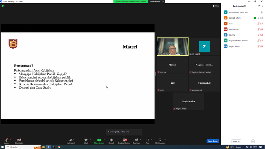Open Breakout Rooms
Image resolution: width=265 pixels, height=149 pixels.
[x=124, y=141]
